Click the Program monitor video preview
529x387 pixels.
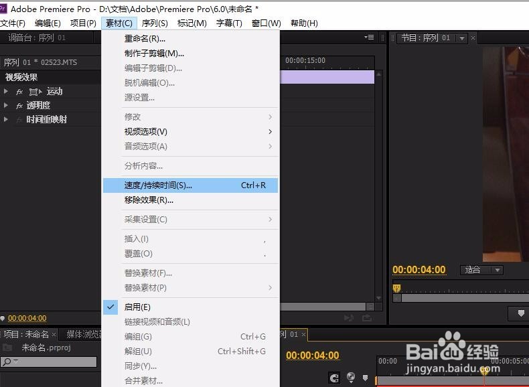coord(506,154)
